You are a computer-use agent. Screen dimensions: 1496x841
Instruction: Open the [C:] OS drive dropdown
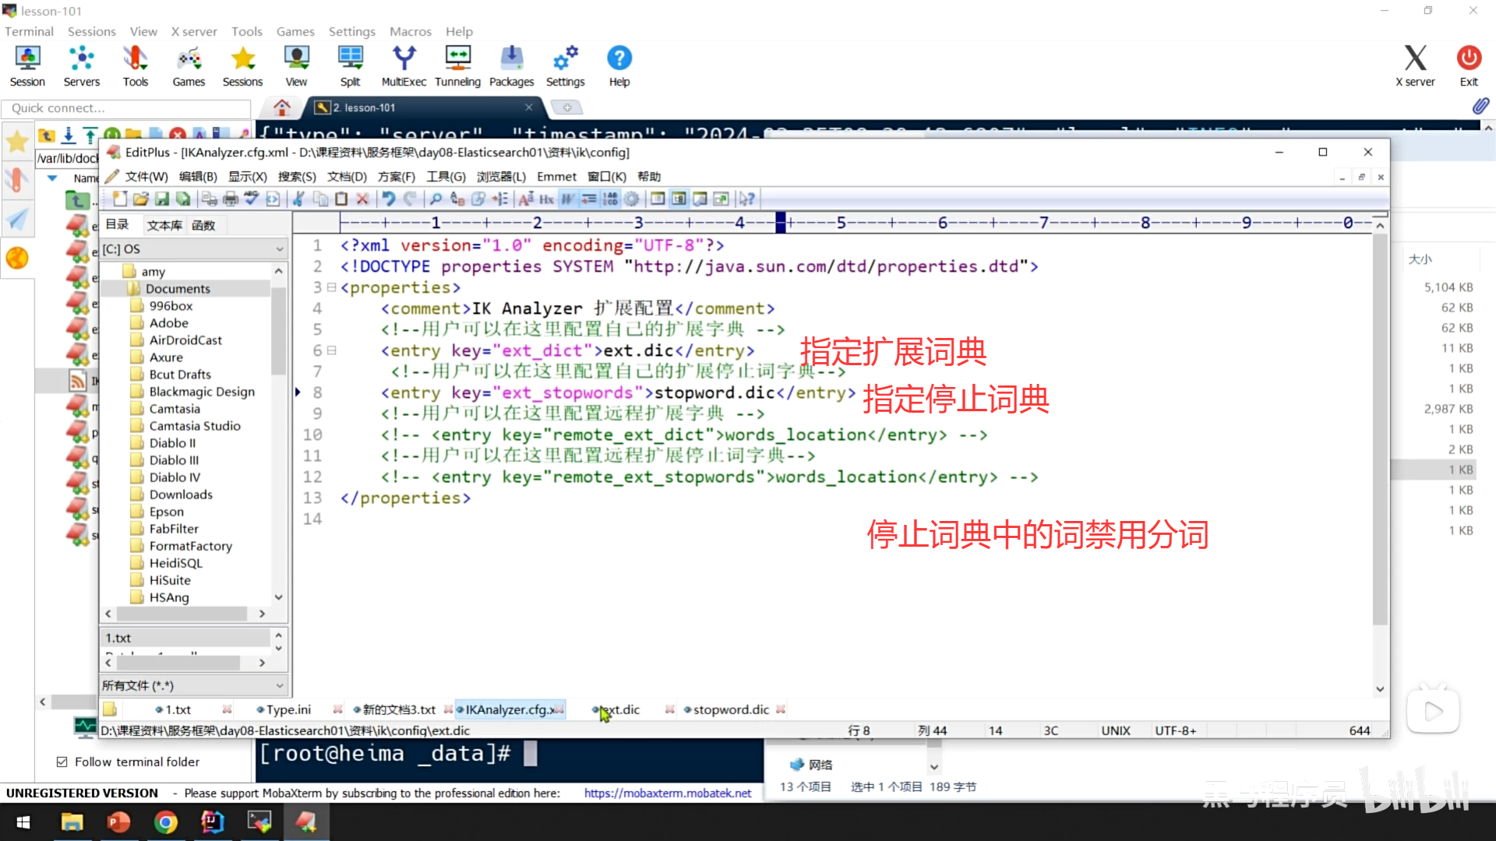coord(279,249)
